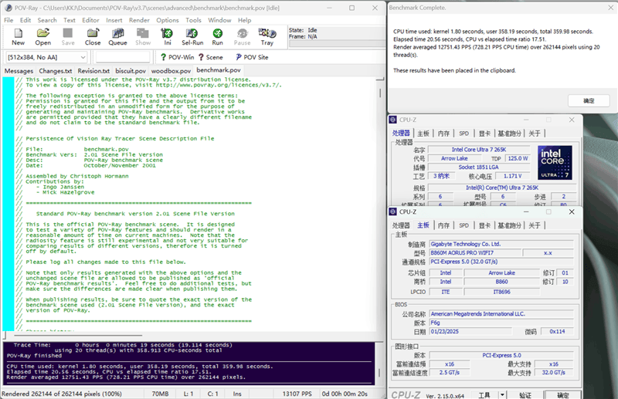The width and height of the screenshot is (618, 399).
Task: Open the Render menu
Action: point(139,20)
